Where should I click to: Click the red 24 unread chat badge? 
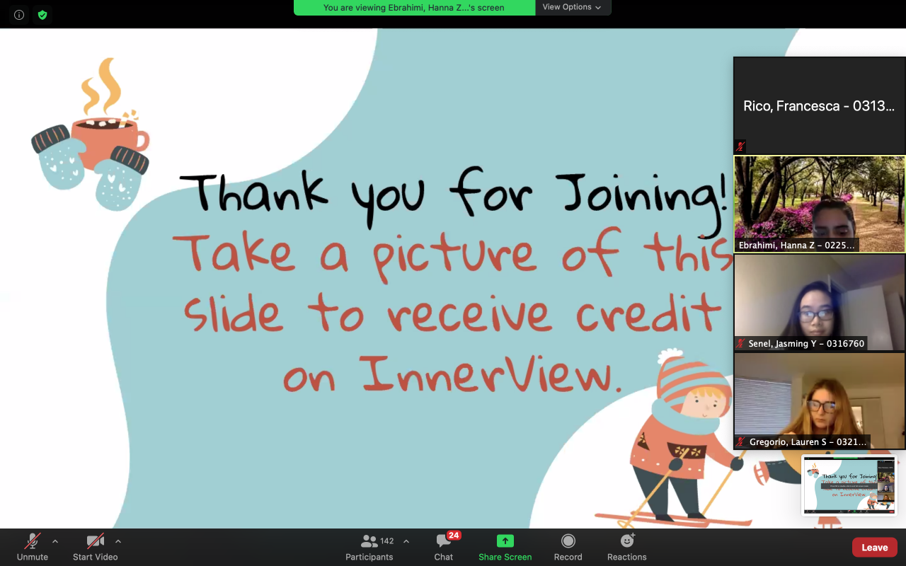[454, 536]
